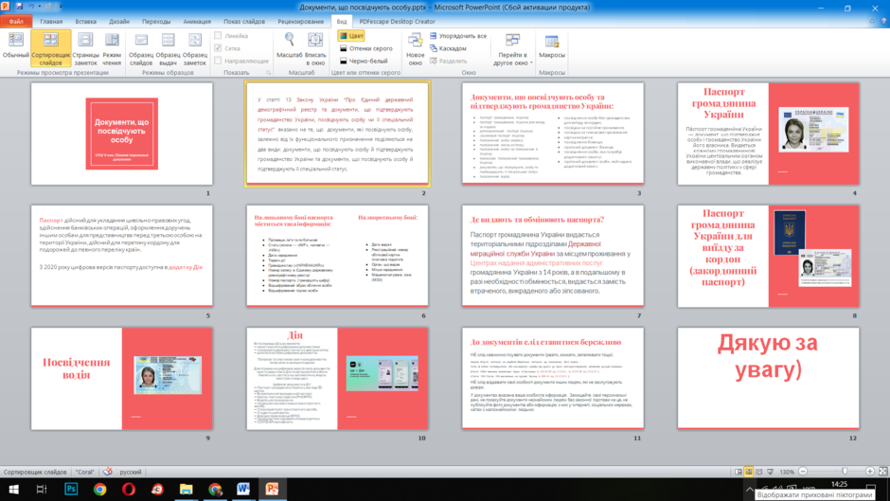Select slide 1 title thumbnail
The width and height of the screenshot is (890, 501).
click(x=122, y=134)
